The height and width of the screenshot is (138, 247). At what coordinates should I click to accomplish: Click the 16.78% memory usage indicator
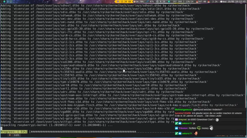[x=139, y=2]
